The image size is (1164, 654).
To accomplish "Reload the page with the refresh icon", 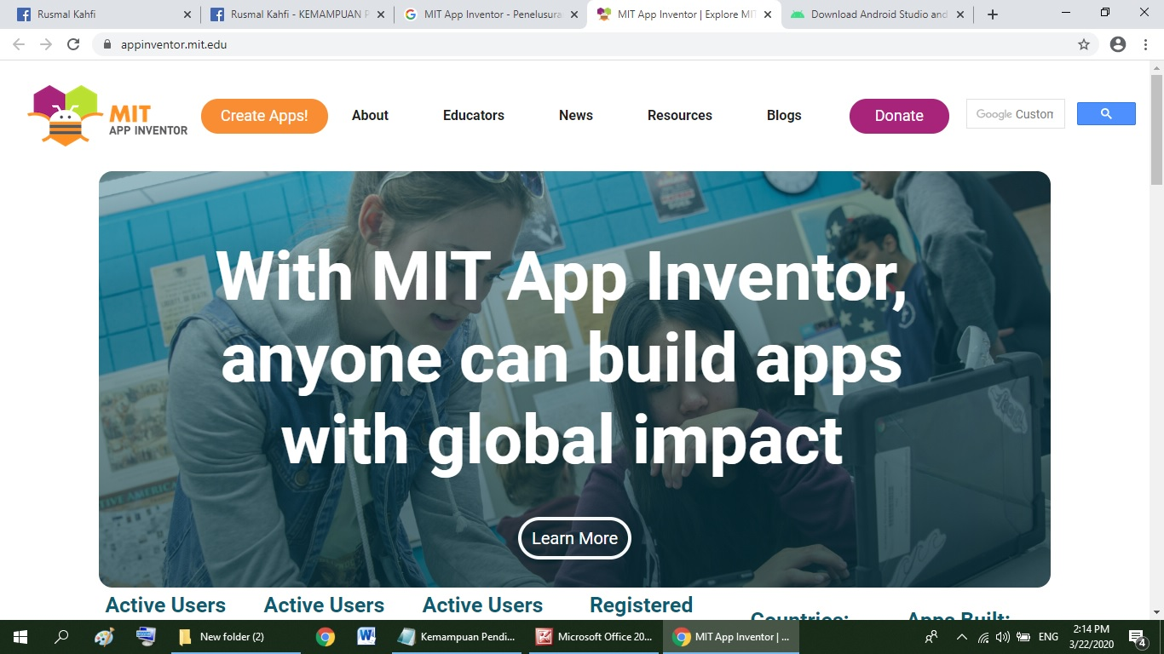I will (x=73, y=44).
